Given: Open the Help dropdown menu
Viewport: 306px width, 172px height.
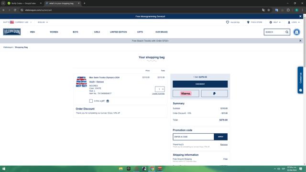Looking at the screenshot, I should coord(275,22).
